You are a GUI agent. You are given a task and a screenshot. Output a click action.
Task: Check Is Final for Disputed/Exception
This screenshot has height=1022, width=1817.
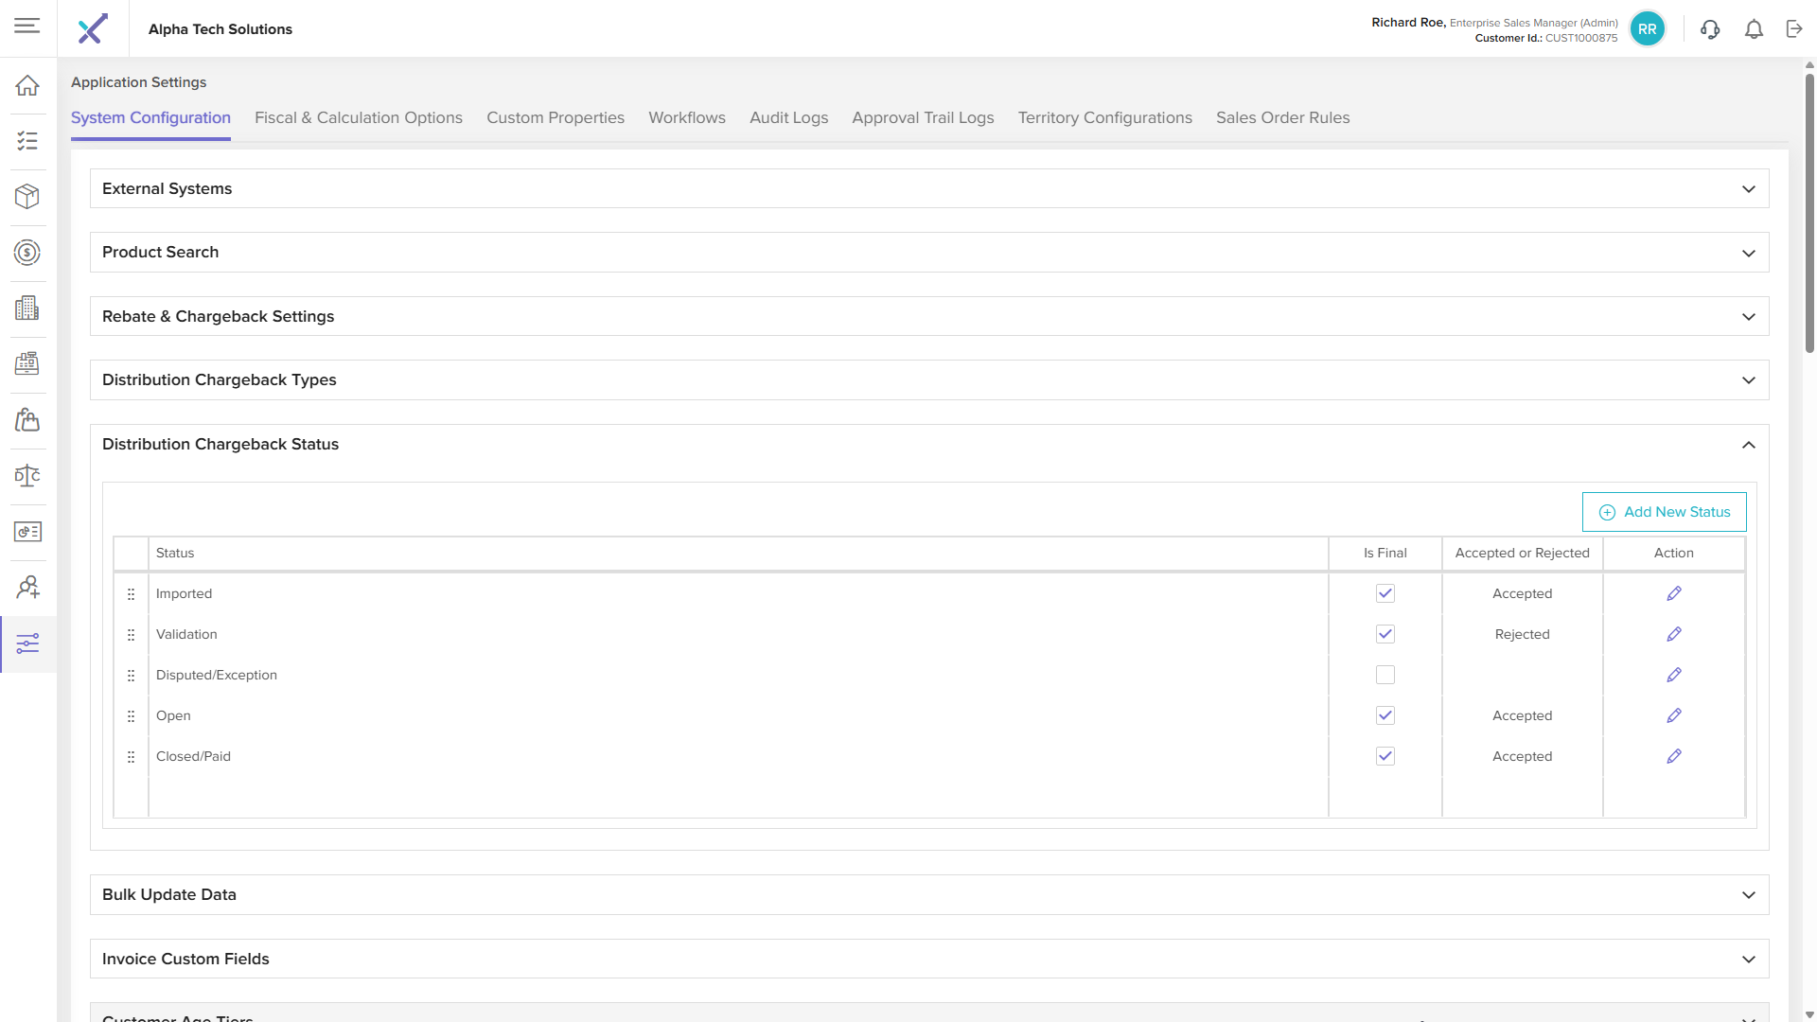[1385, 675]
